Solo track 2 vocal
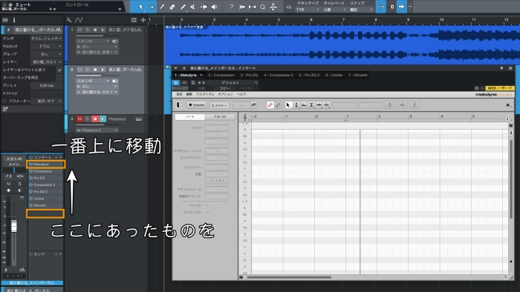The height and width of the screenshot is (292, 520). [x=87, y=70]
